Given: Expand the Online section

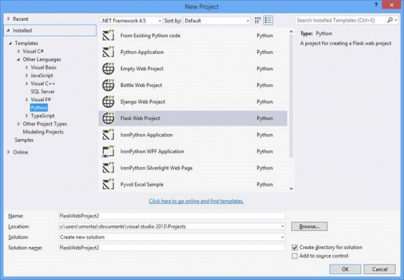Looking at the screenshot, I should [9, 152].
